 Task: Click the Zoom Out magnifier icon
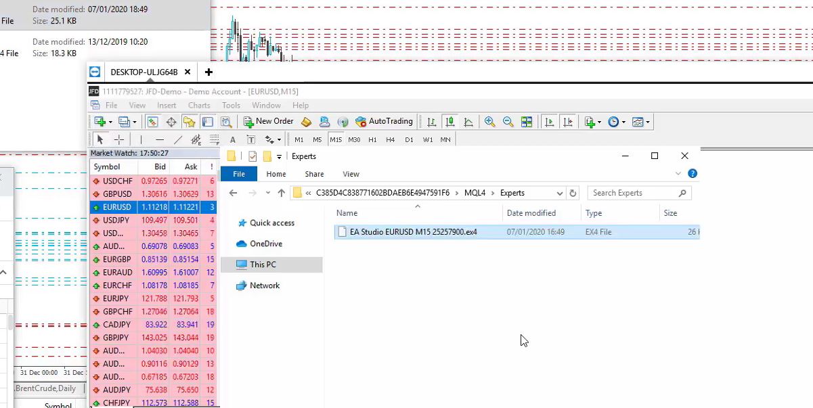click(x=508, y=122)
